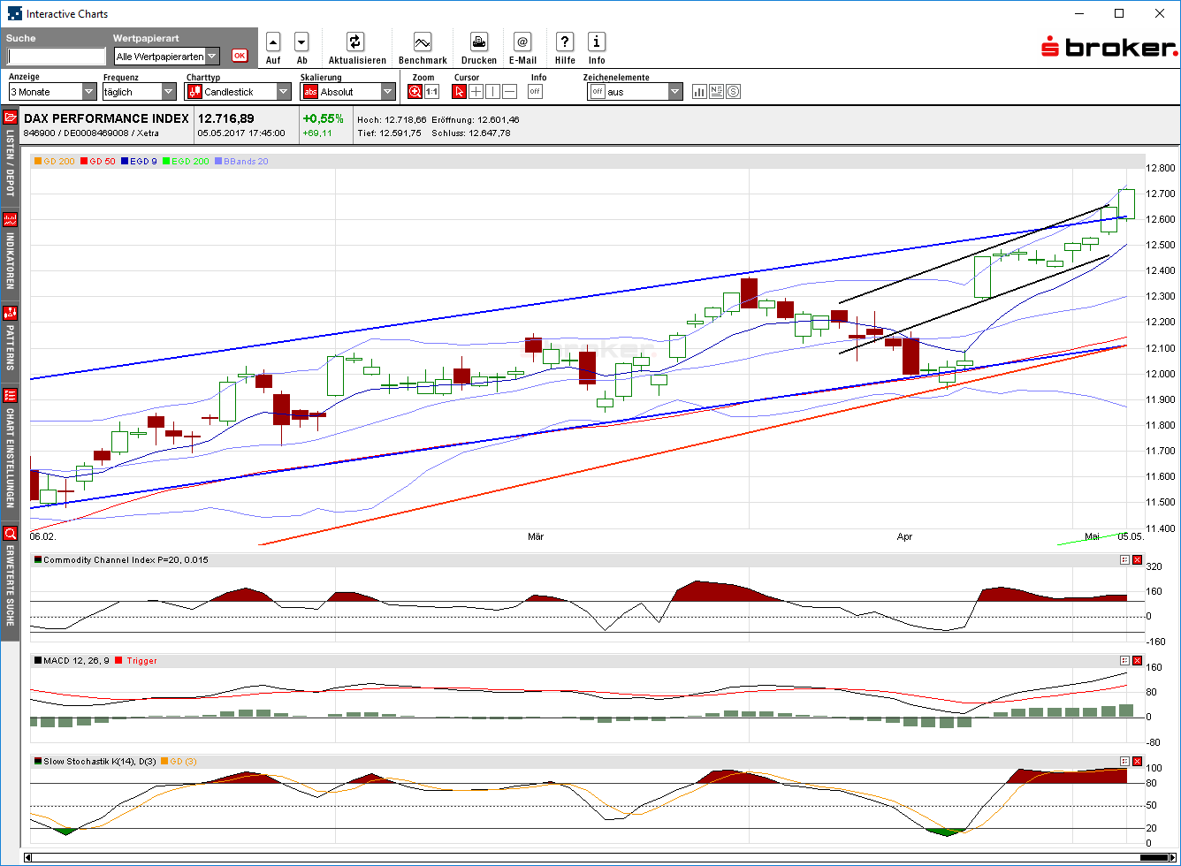Click the bar chart icon beside Zeichenelemente

(x=699, y=91)
